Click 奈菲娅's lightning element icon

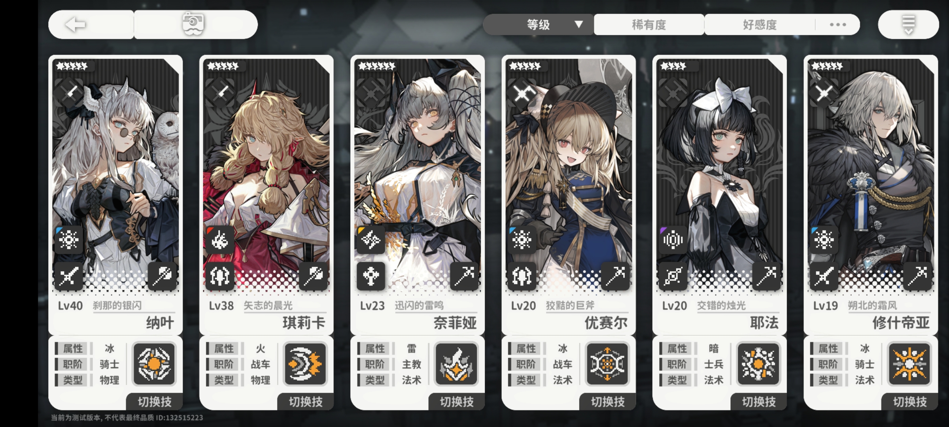coord(371,240)
